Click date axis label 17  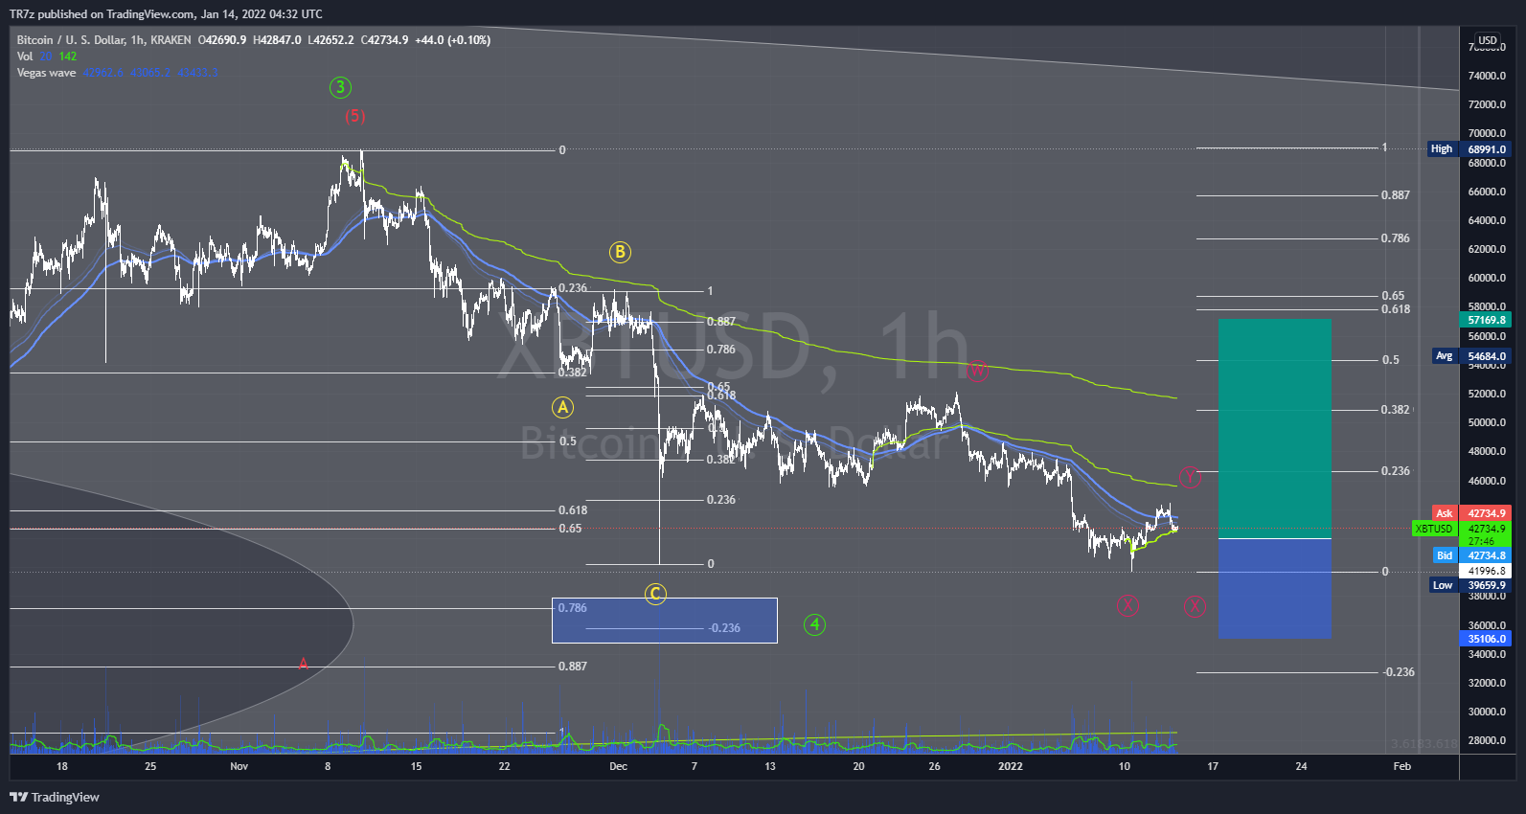point(1213,766)
